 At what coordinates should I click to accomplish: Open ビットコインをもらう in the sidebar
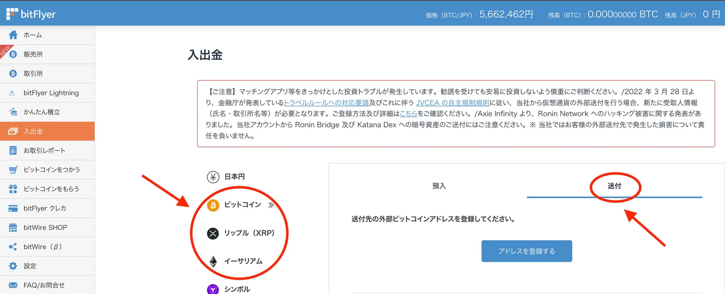tap(47, 189)
